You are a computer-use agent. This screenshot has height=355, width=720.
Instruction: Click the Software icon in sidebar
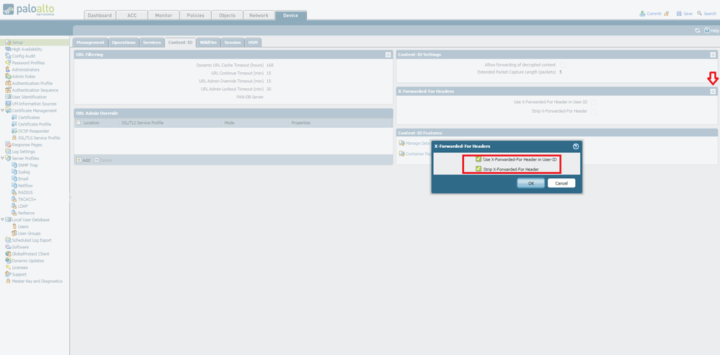[x=8, y=247]
